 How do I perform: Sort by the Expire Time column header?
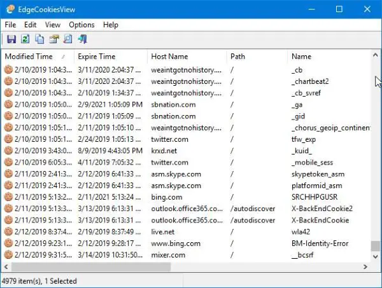pos(111,57)
